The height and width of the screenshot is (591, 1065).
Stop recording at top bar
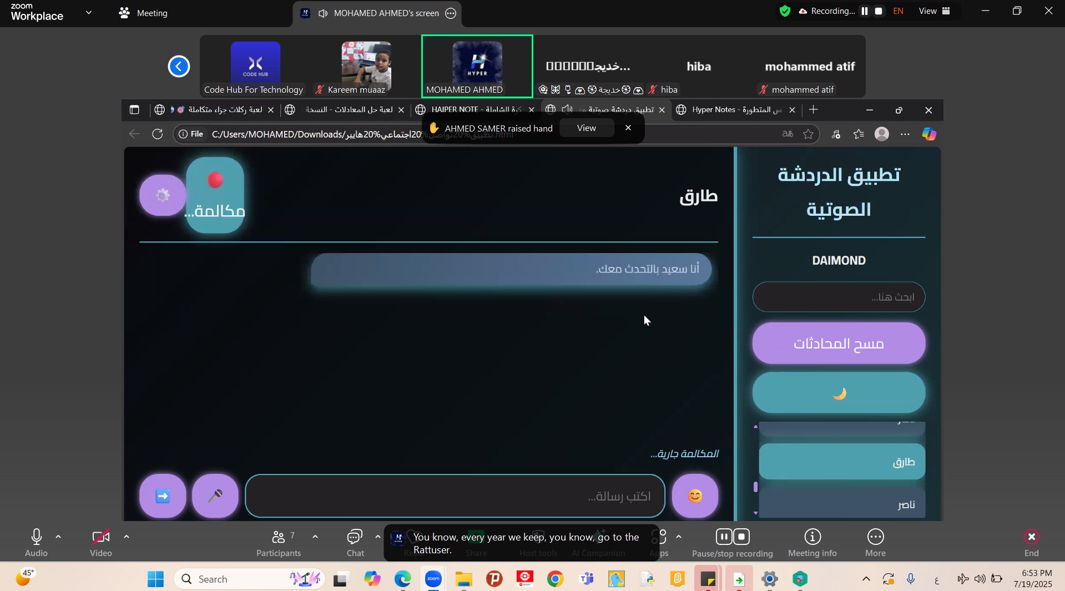(x=879, y=11)
